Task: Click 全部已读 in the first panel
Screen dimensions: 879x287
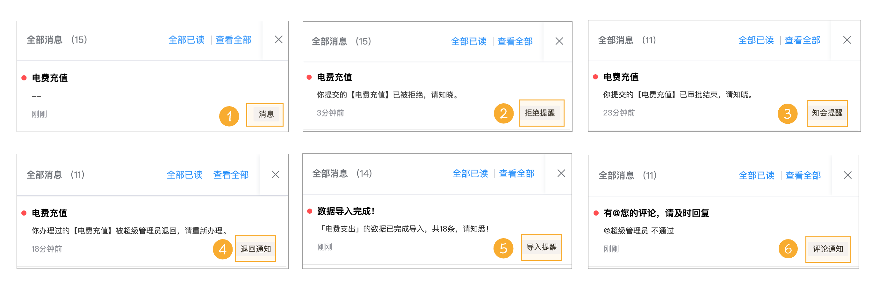Action: [x=186, y=40]
